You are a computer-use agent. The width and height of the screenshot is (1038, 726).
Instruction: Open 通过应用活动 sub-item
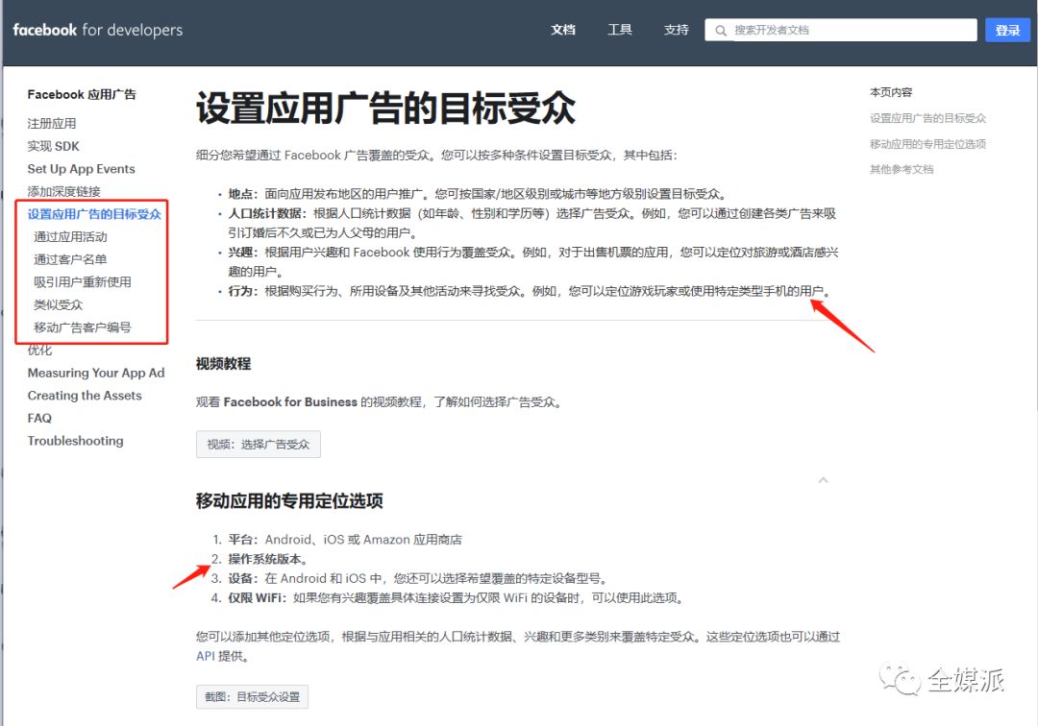point(70,236)
